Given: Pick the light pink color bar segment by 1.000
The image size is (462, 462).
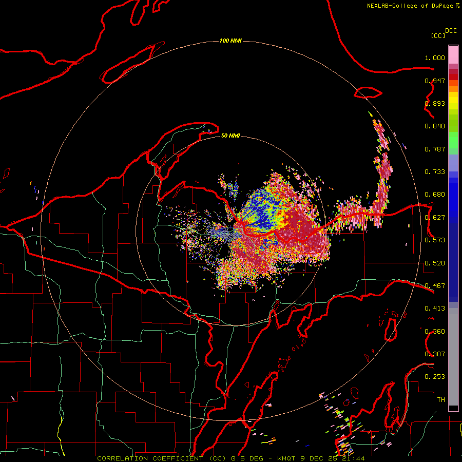Looking at the screenshot, I should tap(453, 55).
